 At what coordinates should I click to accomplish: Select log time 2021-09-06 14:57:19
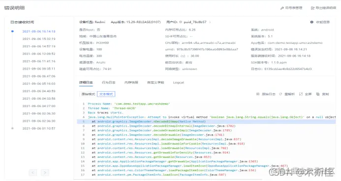click(39, 46)
